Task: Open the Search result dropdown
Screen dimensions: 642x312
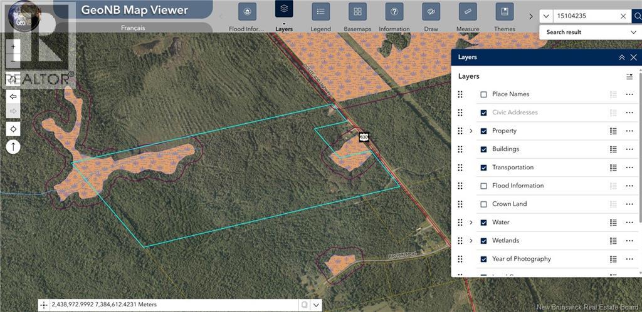Action: (x=591, y=32)
